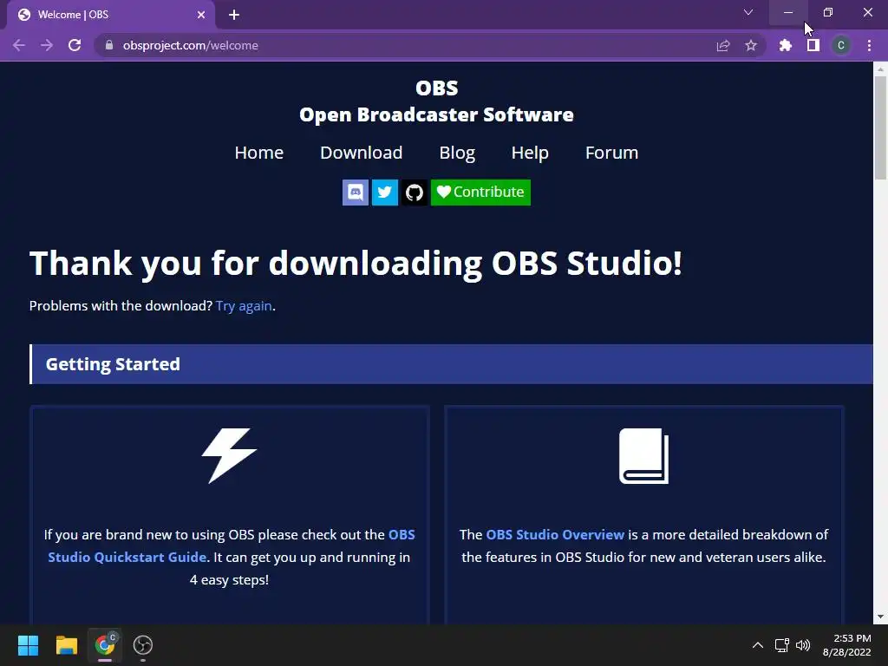
Task: Click the OBS Open Broadcaster Software title
Action: point(437,101)
